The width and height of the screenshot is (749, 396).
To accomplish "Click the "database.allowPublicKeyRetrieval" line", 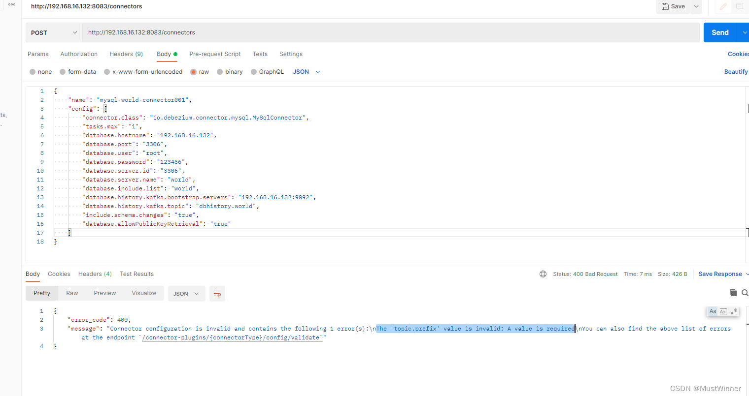I will [x=156, y=224].
